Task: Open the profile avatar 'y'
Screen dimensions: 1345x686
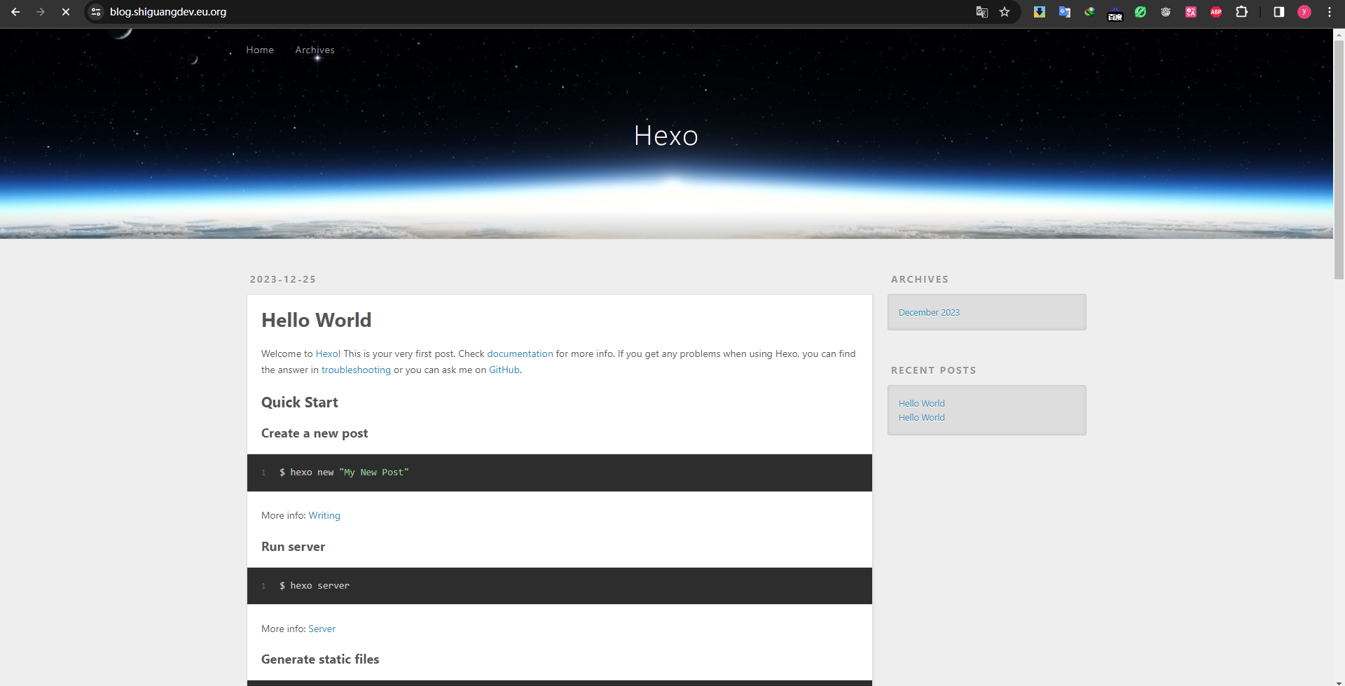Action: pos(1304,12)
